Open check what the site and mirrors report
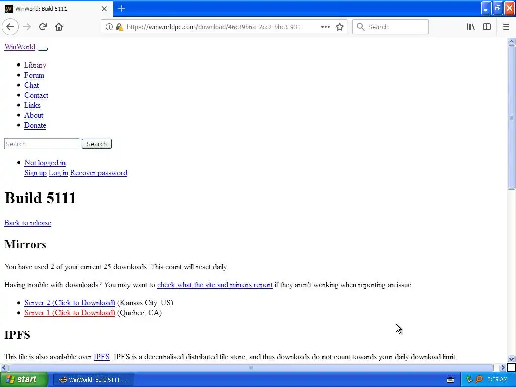Image resolution: width=516 pixels, height=387 pixels. [215, 285]
